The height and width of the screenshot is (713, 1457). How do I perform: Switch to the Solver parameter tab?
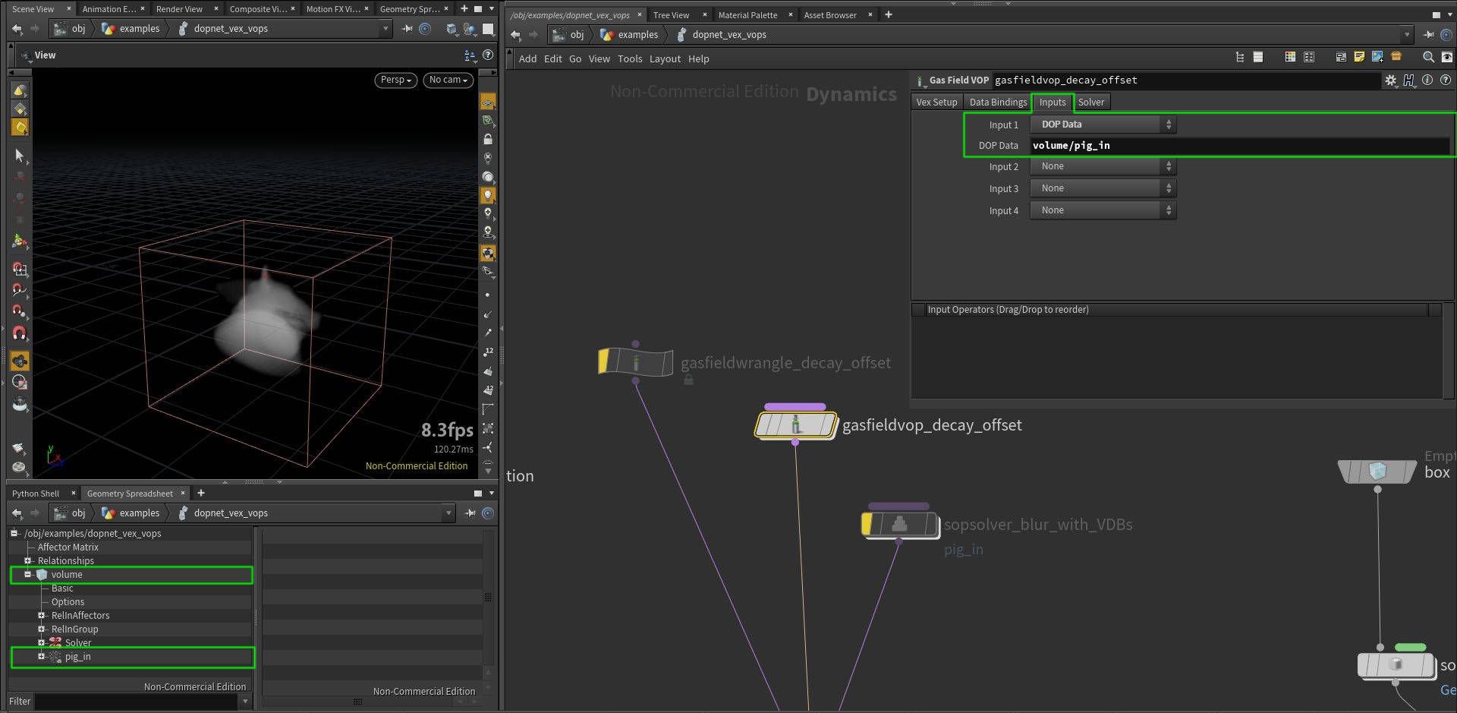point(1091,102)
